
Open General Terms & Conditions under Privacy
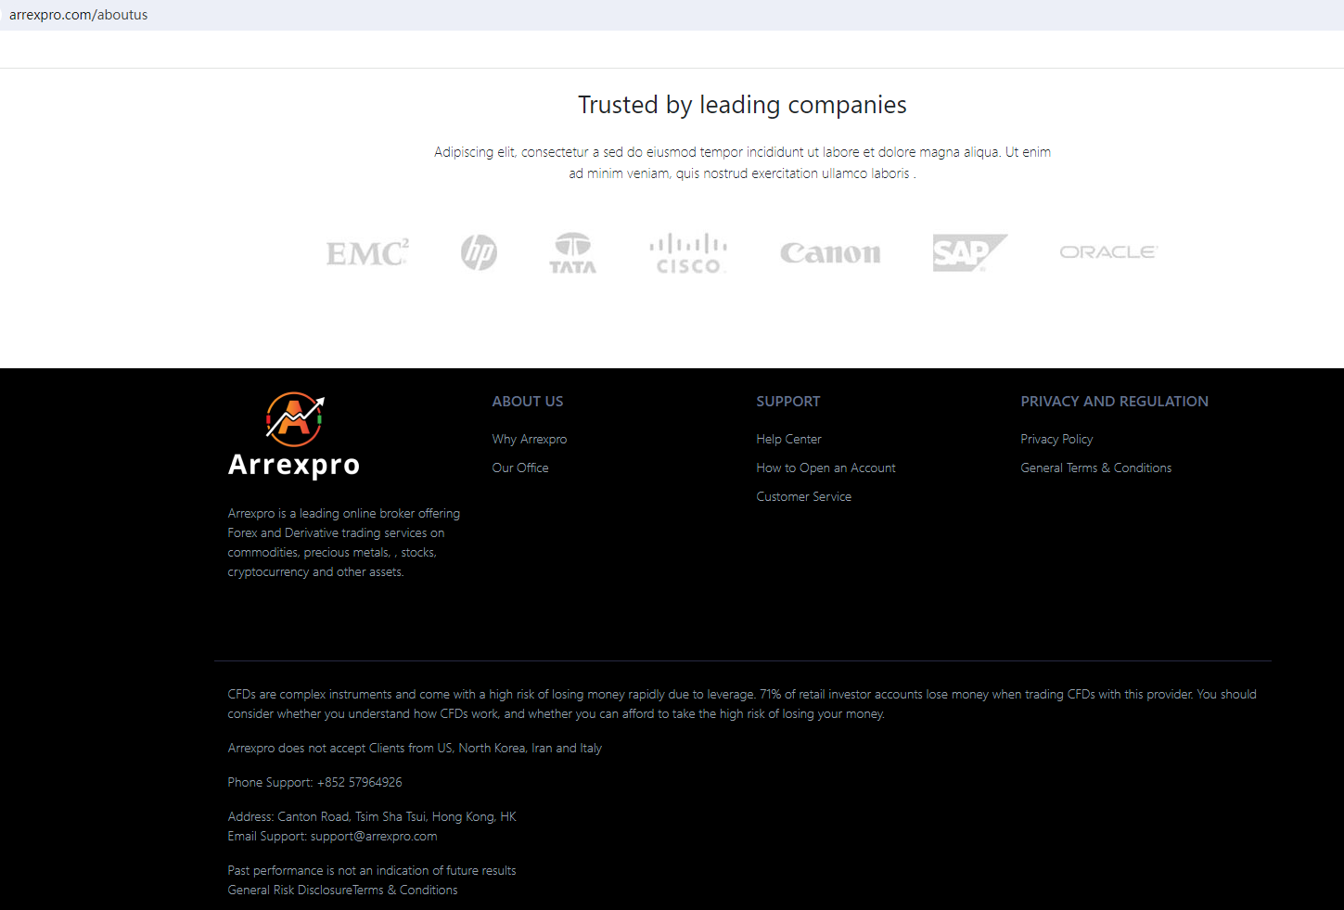pos(1096,468)
